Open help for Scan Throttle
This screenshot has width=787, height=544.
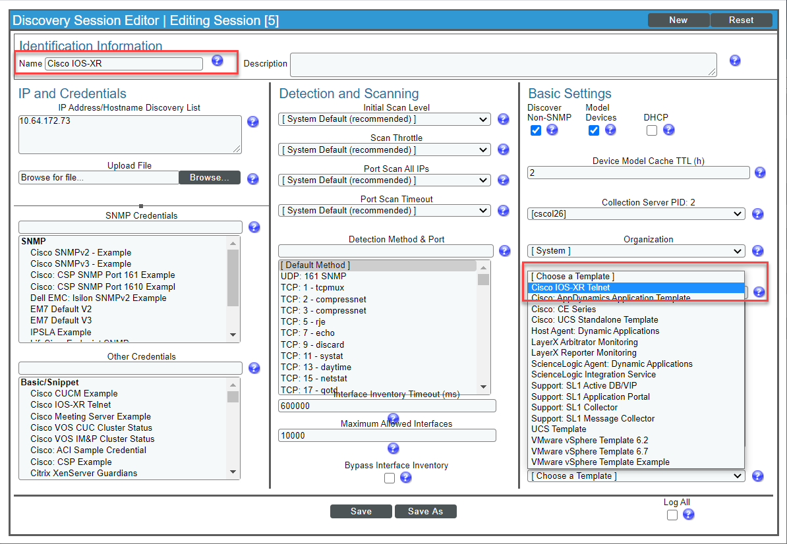click(504, 150)
